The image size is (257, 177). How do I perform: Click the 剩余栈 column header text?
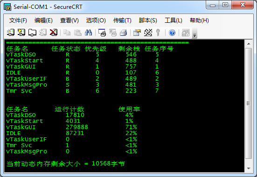[129, 48]
